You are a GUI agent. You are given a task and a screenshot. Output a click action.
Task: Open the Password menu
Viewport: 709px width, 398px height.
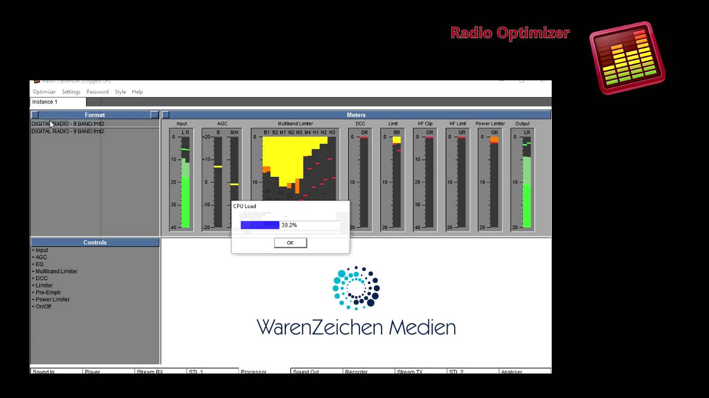tap(97, 92)
